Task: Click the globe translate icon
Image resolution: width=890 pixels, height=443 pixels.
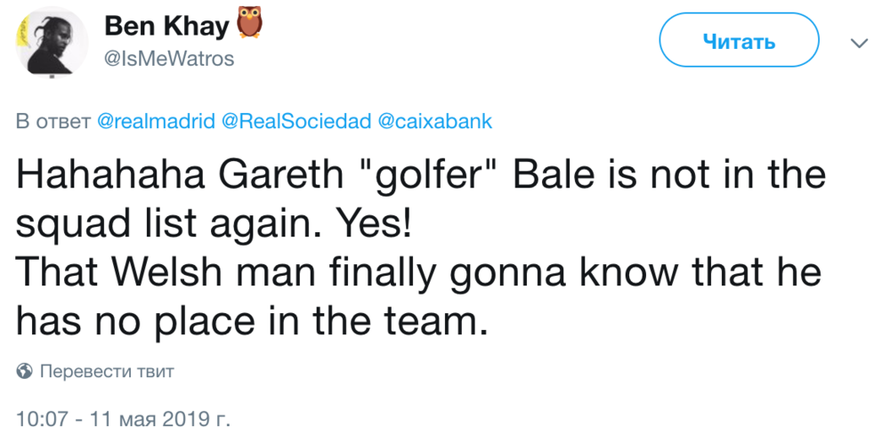Action: click(25, 371)
